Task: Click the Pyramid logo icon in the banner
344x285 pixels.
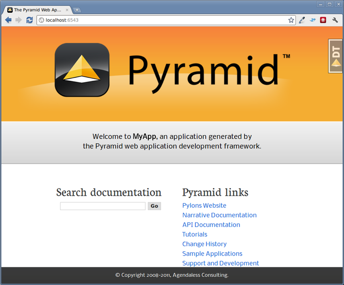Action: (x=82, y=70)
